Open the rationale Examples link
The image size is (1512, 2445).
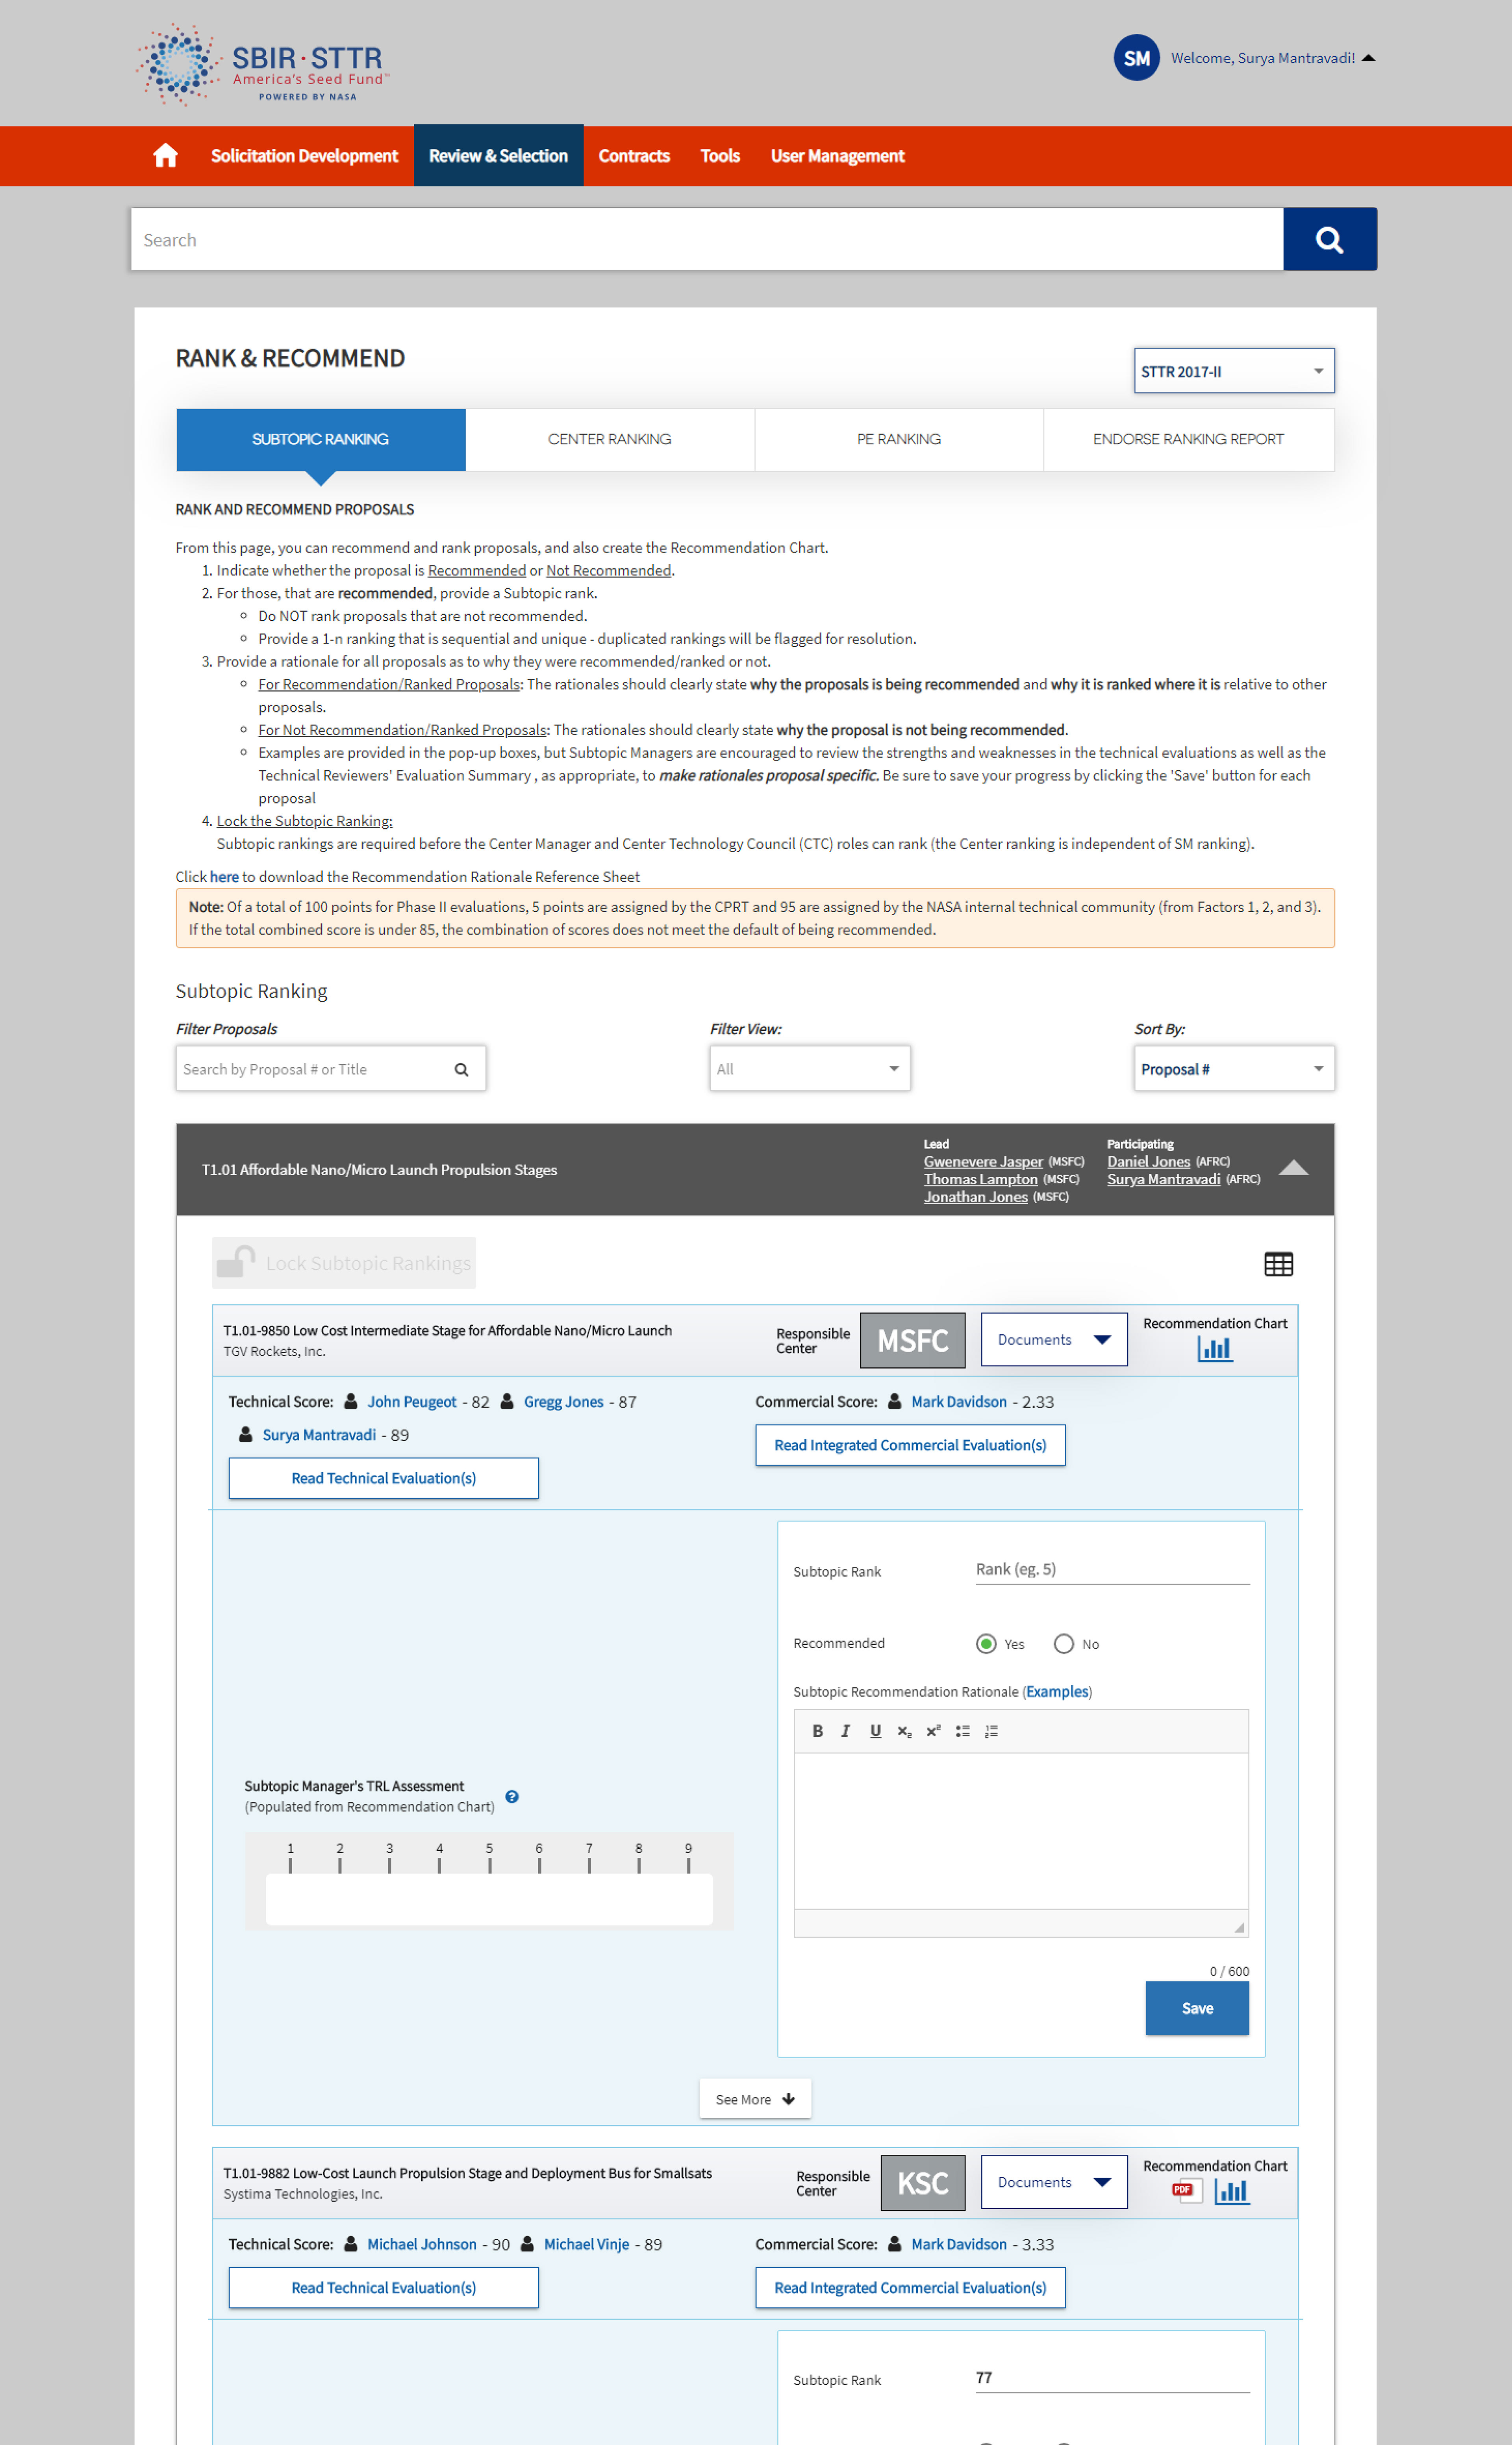(1056, 1692)
